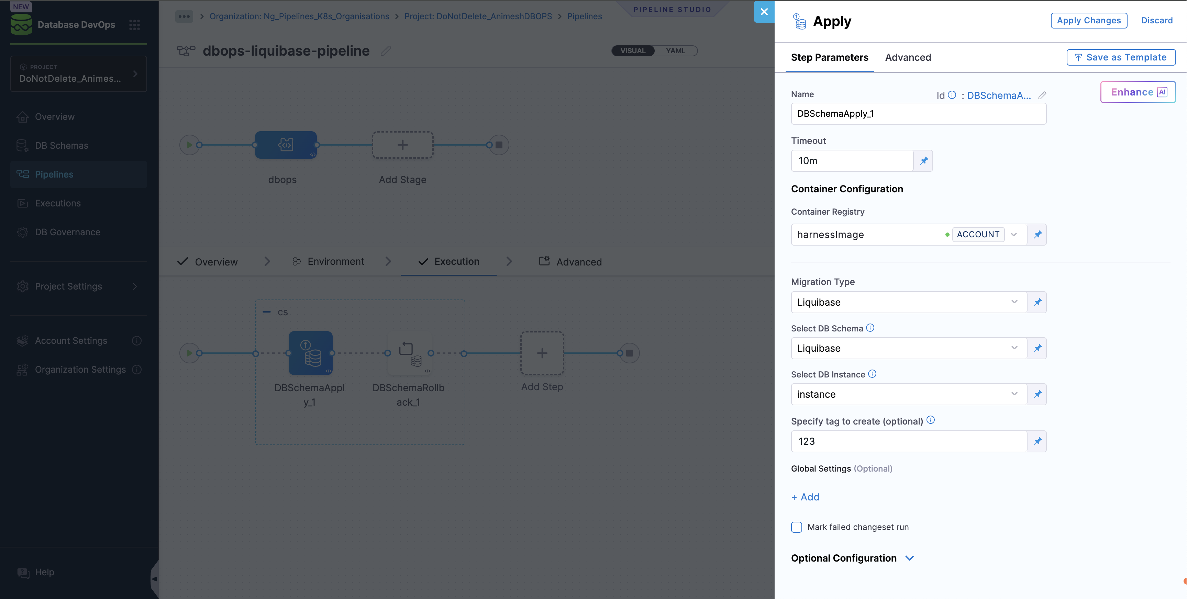Open the Environment tab of the stage
1187x599 pixels.
click(335, 261)
